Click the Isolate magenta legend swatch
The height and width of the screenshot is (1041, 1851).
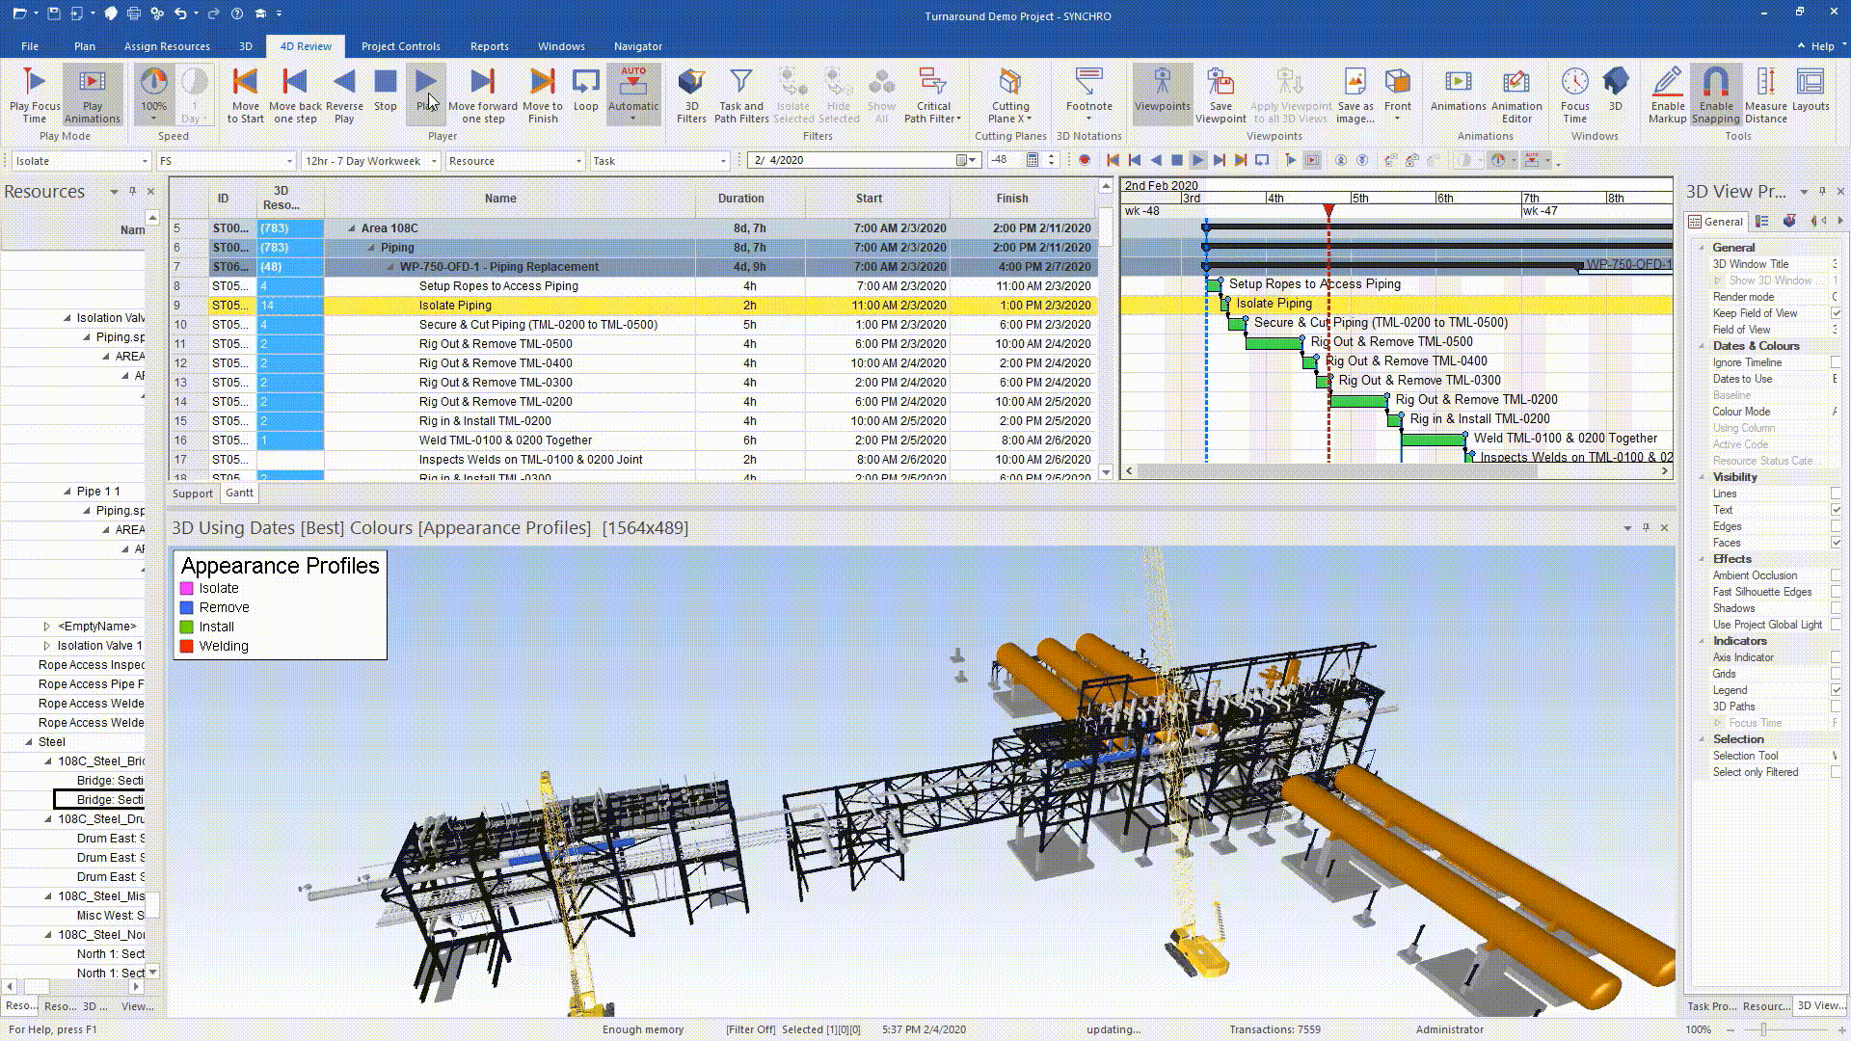click(186, 588)
